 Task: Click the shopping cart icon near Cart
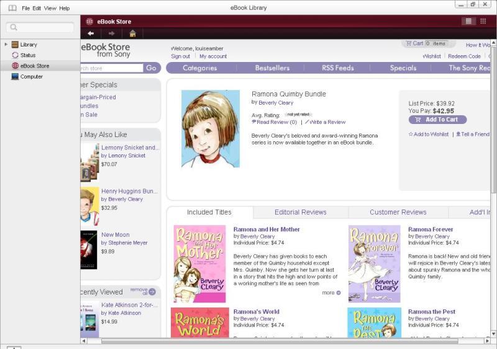tap(409, 43)
